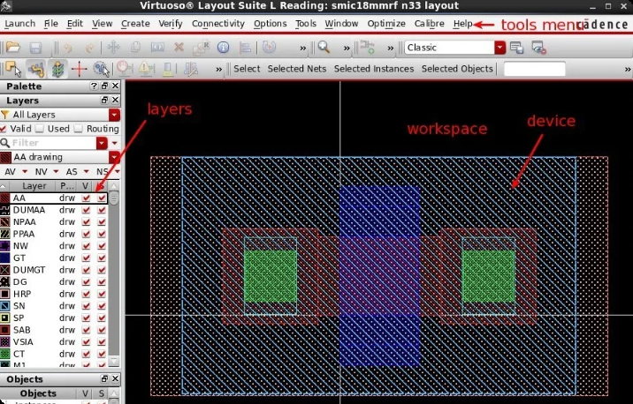633x404 pixels.
Task: Click the layer Filter input field
Action: coord(53,143)
